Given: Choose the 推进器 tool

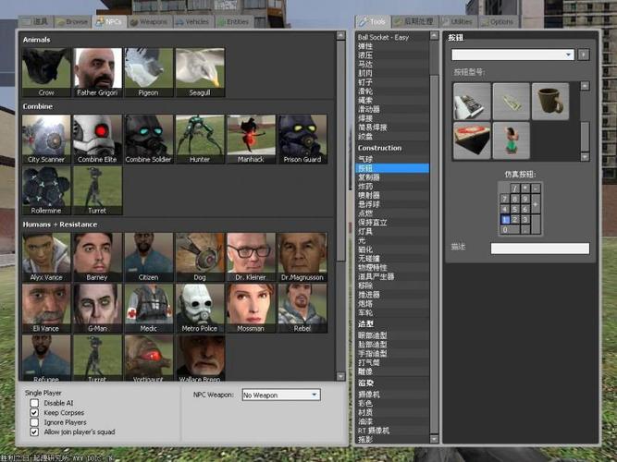Looking at the screenshot, I should point(392,295).
